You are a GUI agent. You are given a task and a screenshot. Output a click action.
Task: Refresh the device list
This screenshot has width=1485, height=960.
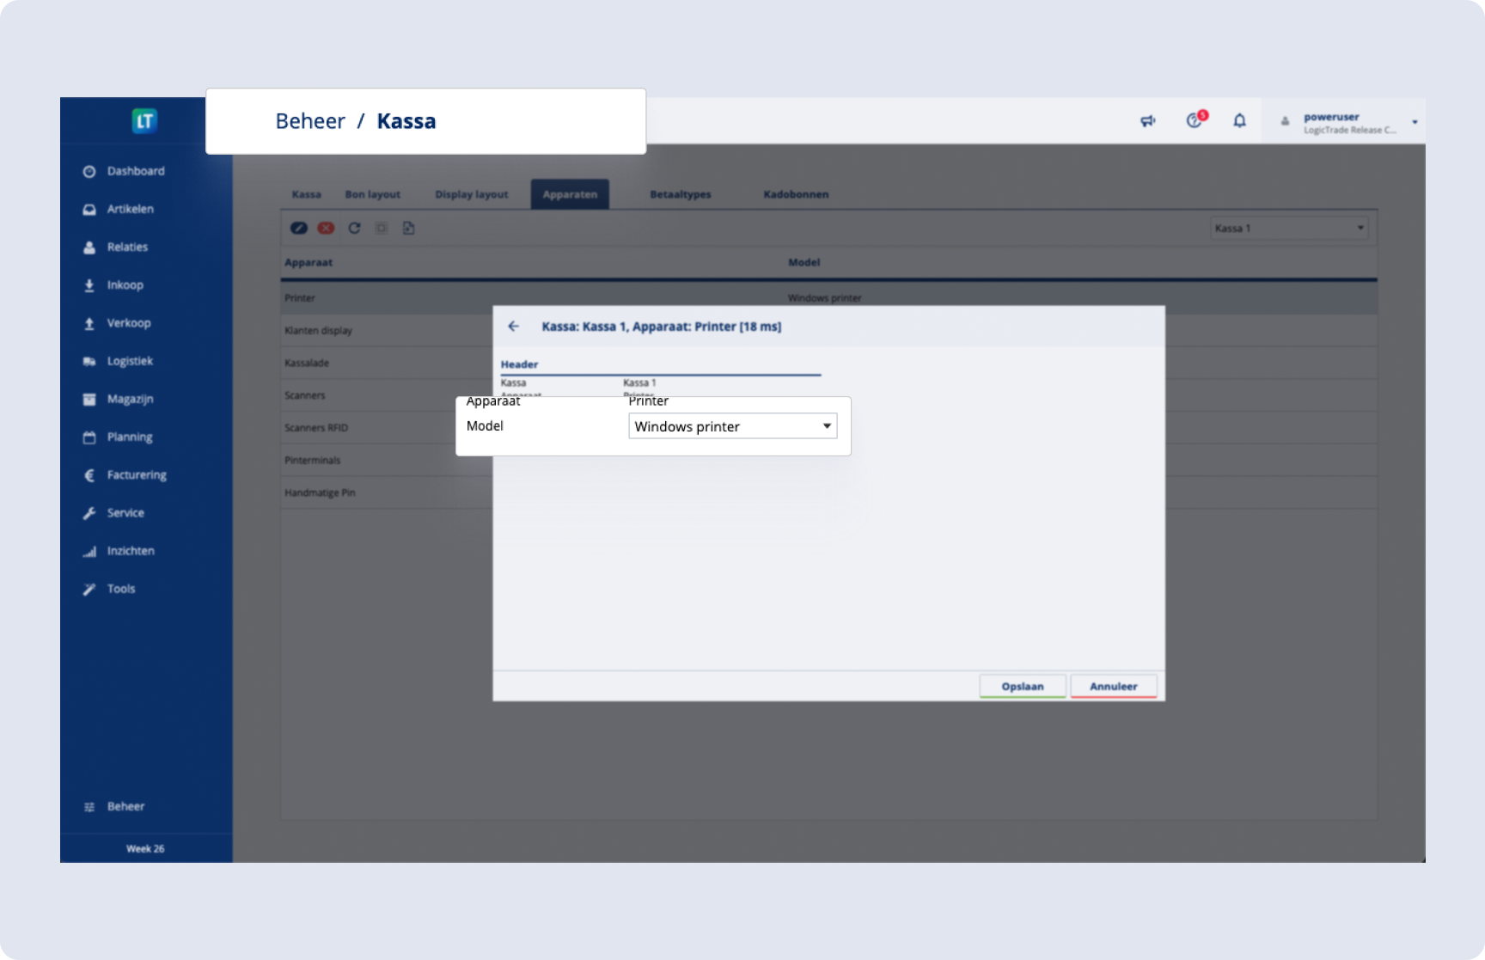click(x=354, y=228)
